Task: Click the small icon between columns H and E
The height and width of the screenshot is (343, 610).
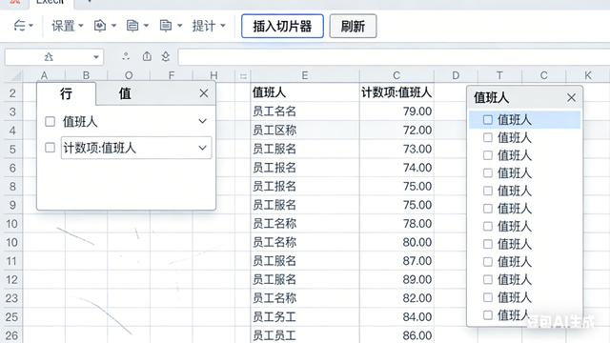Action: click(243, 76)
